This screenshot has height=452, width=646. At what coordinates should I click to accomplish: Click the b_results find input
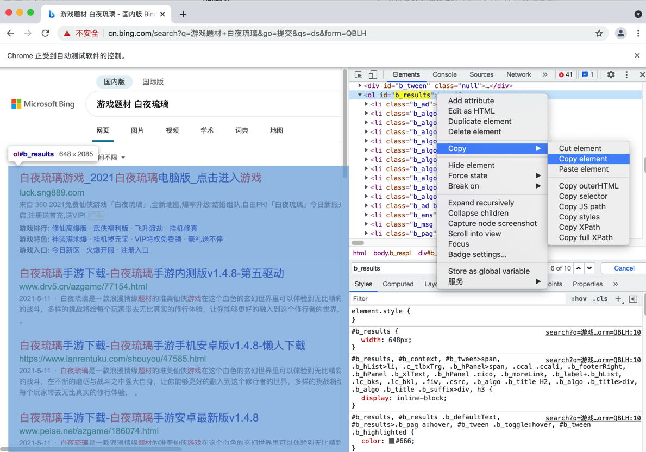394,268
